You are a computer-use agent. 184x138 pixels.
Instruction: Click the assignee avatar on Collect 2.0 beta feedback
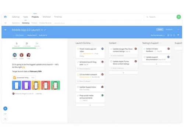pos(169,49)
